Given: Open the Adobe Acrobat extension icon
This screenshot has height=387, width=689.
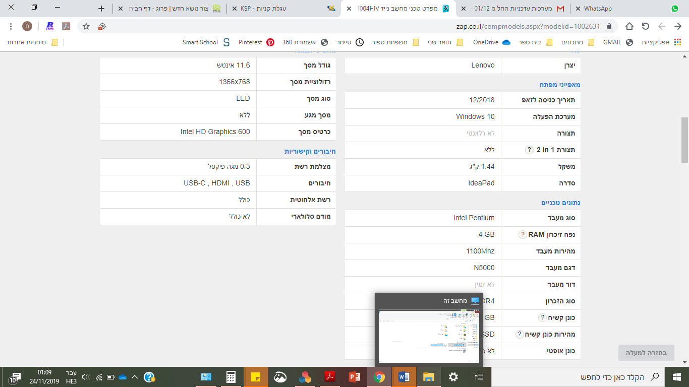Looking at the screenshot, I should pyautogui.click(x=66, y=26).
